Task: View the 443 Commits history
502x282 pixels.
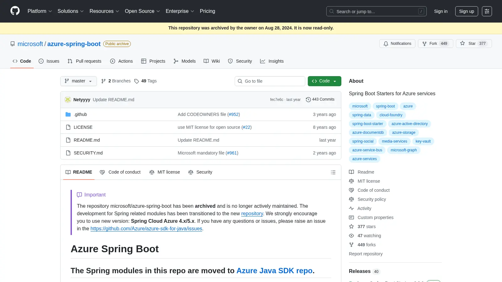Action: pyautogui.click(x=320, y=99)
